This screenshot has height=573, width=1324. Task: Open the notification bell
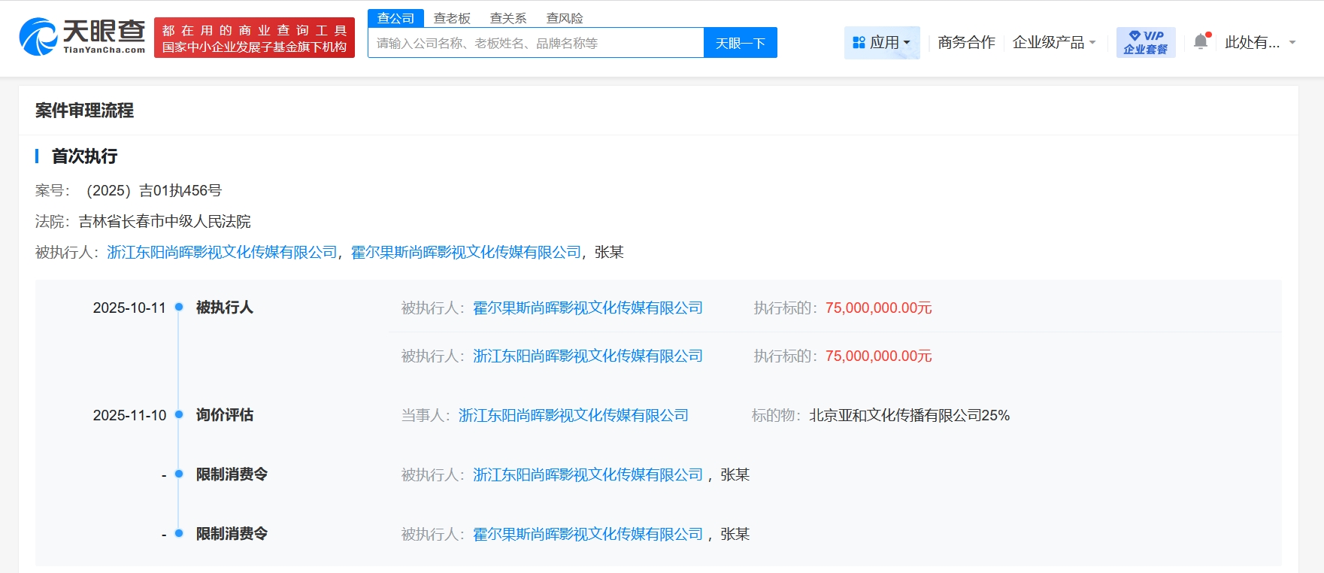[x=1201, y=42]
